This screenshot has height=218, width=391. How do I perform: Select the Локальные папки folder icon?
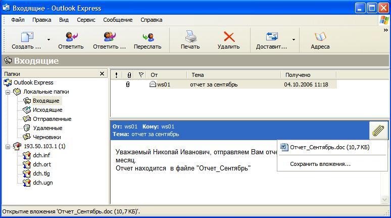[x=17, y=92]
